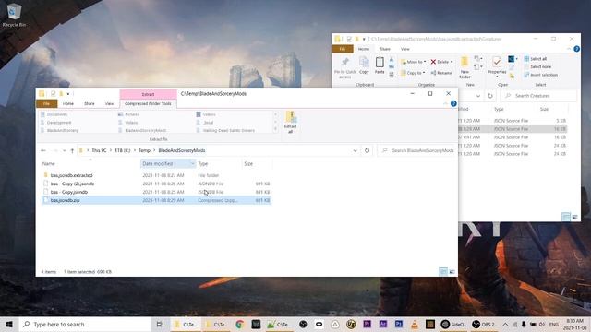Viewport: 591px width, 332px height.
Task: Open VLC media player from the taskbar
Action: 415,324
